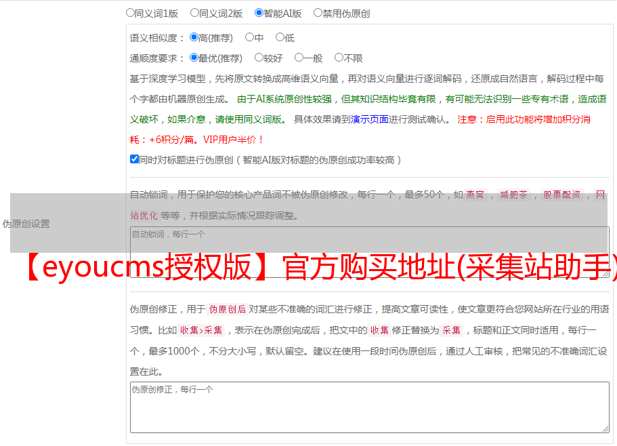Set 语义相似度 to 低
The image size is (617, 446).
tap(280, 37)
